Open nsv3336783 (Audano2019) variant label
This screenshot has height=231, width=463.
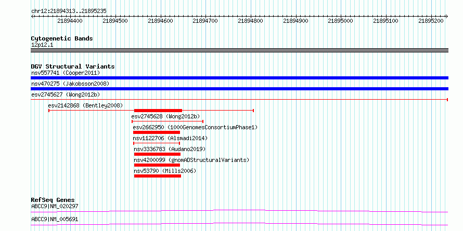(170, 149)
